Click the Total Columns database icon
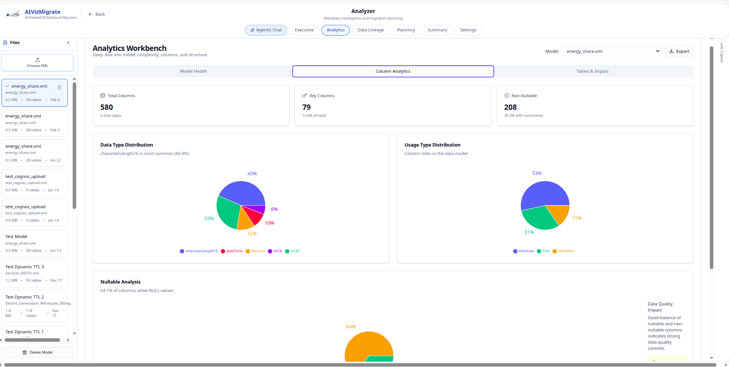The image size is (729, 367). click(103, 96)
